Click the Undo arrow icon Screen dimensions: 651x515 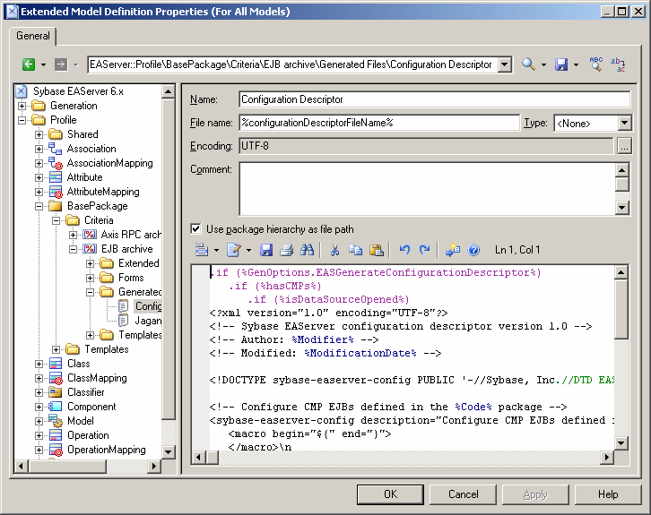(x=404, y=250)
